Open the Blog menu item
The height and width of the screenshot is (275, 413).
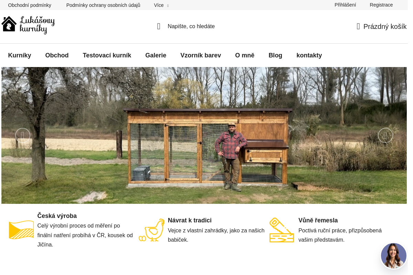[275, 55]
